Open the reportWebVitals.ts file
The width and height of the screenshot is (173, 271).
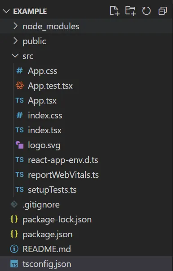pos(63,175)
